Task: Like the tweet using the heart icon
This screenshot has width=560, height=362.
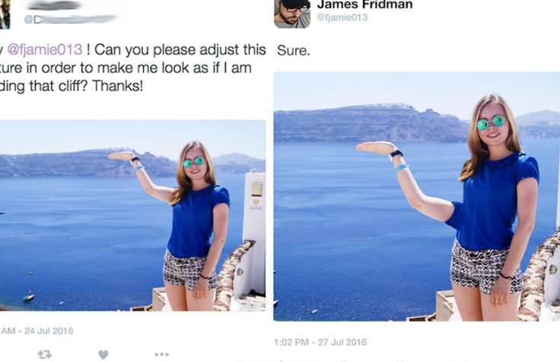Action: 103,354
